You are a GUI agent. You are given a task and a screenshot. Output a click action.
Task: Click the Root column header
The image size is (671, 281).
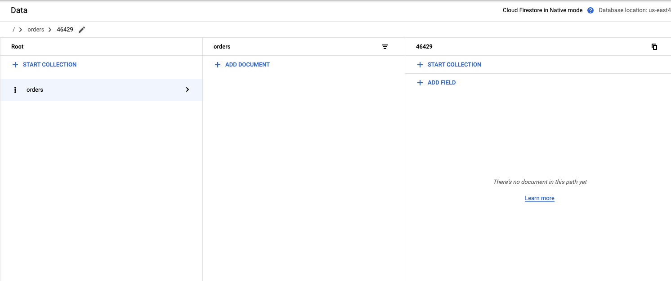[18, 47]
